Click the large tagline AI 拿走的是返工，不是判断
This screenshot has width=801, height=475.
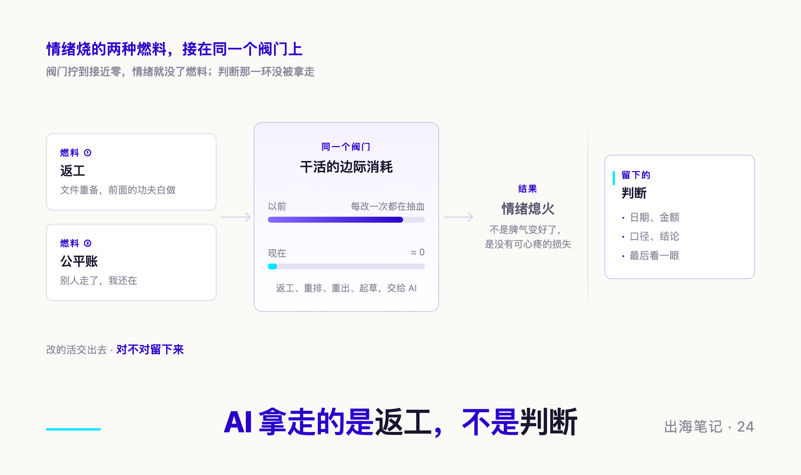[400, 422]
